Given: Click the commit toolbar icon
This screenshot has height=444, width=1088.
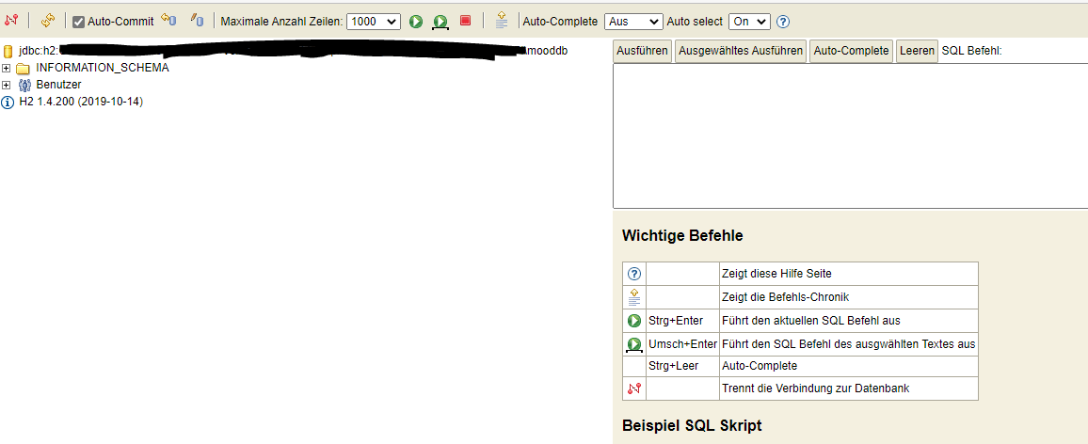Looking at the screenshot, I should 197,20.
